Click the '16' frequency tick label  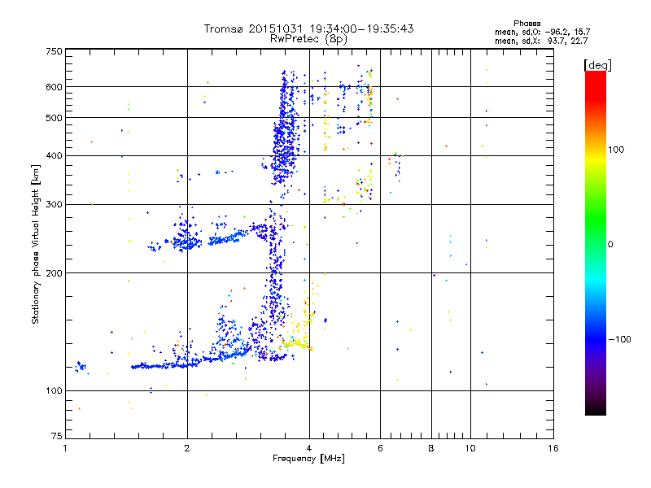553,448
